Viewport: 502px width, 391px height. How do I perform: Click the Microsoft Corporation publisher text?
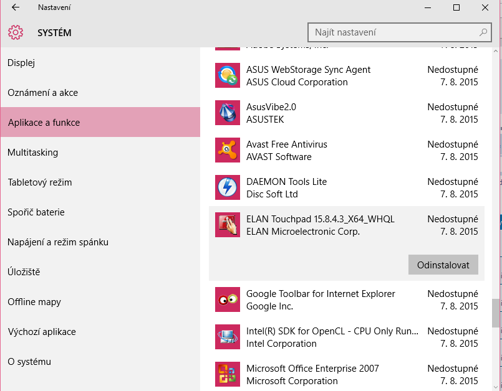(x=292, y=381)
